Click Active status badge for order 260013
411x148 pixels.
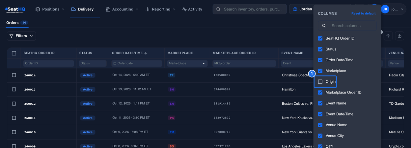[88, 89]
